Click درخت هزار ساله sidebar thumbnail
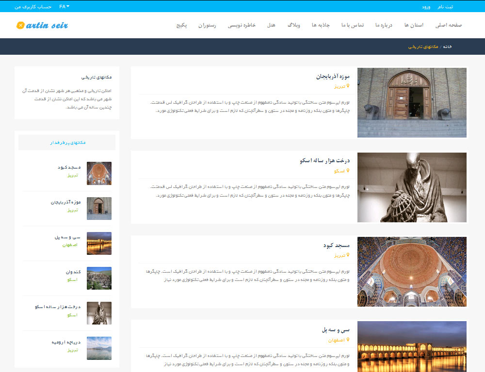 pyautogui.click(x=99, y=313)
